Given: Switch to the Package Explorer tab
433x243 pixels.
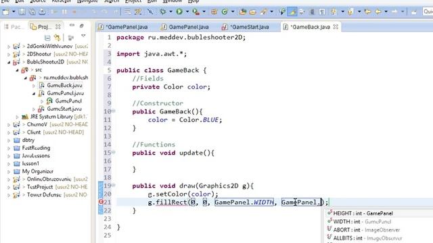Looking at the screenshot, I should 14,27.
